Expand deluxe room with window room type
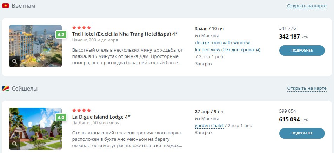 coord(222,43)
